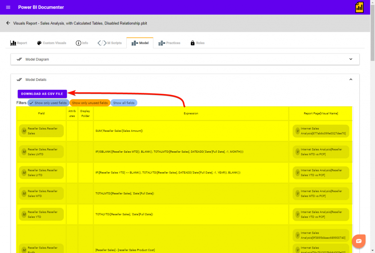Viewport: 375px width, 253px height.
Task: Click the 'Visuals Report - Sales Analysis' file name
Action: 80,23
